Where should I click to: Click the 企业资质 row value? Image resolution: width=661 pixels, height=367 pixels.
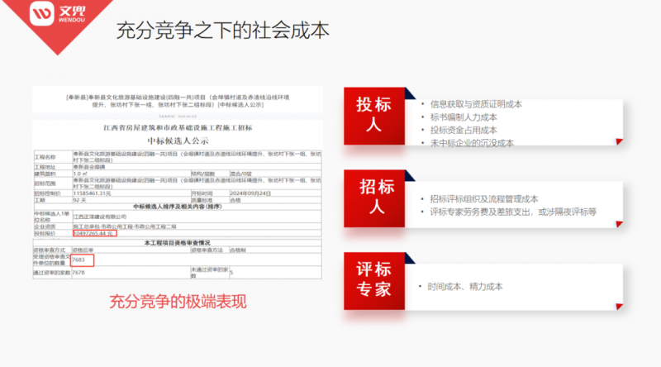[x=125, y=226]
